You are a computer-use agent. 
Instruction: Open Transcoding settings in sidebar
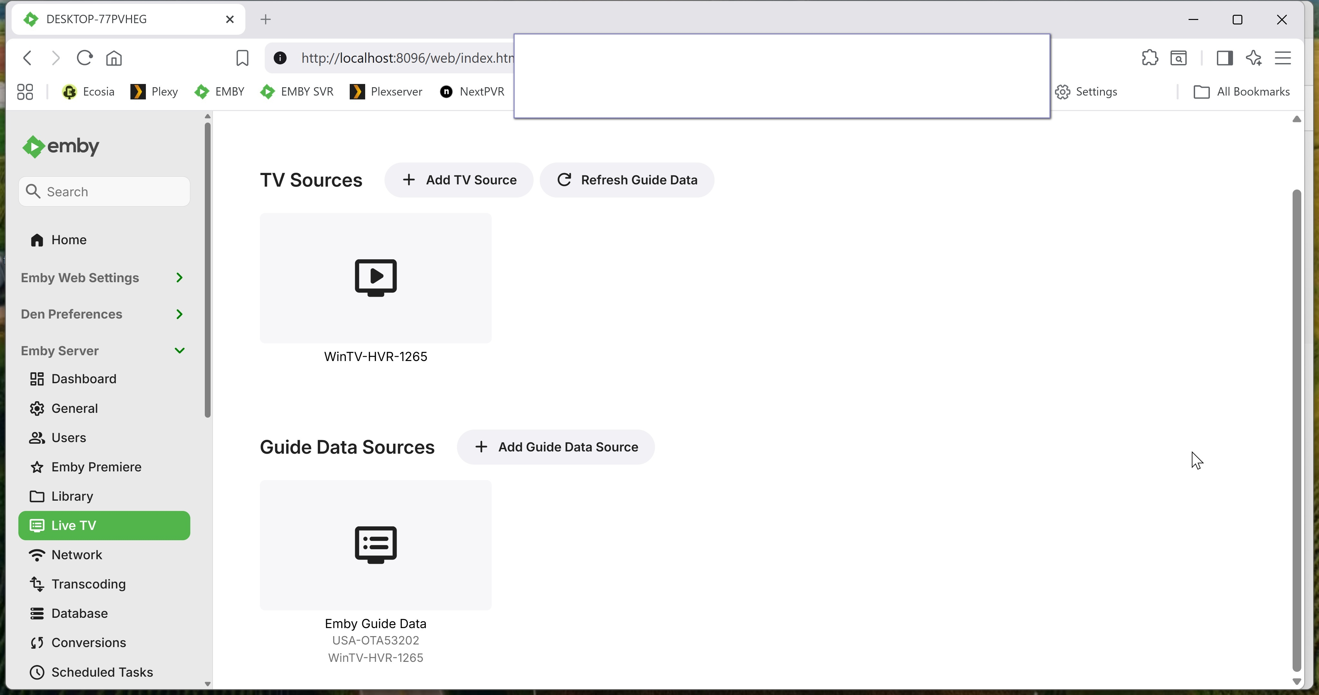88,584
